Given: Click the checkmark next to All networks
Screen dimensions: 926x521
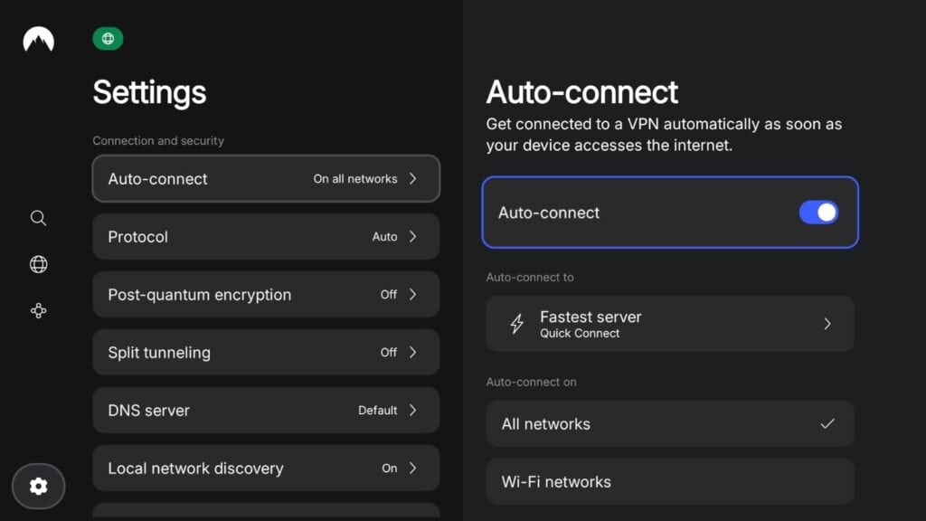Looking at the screenshot, I should tap(828, 423).
